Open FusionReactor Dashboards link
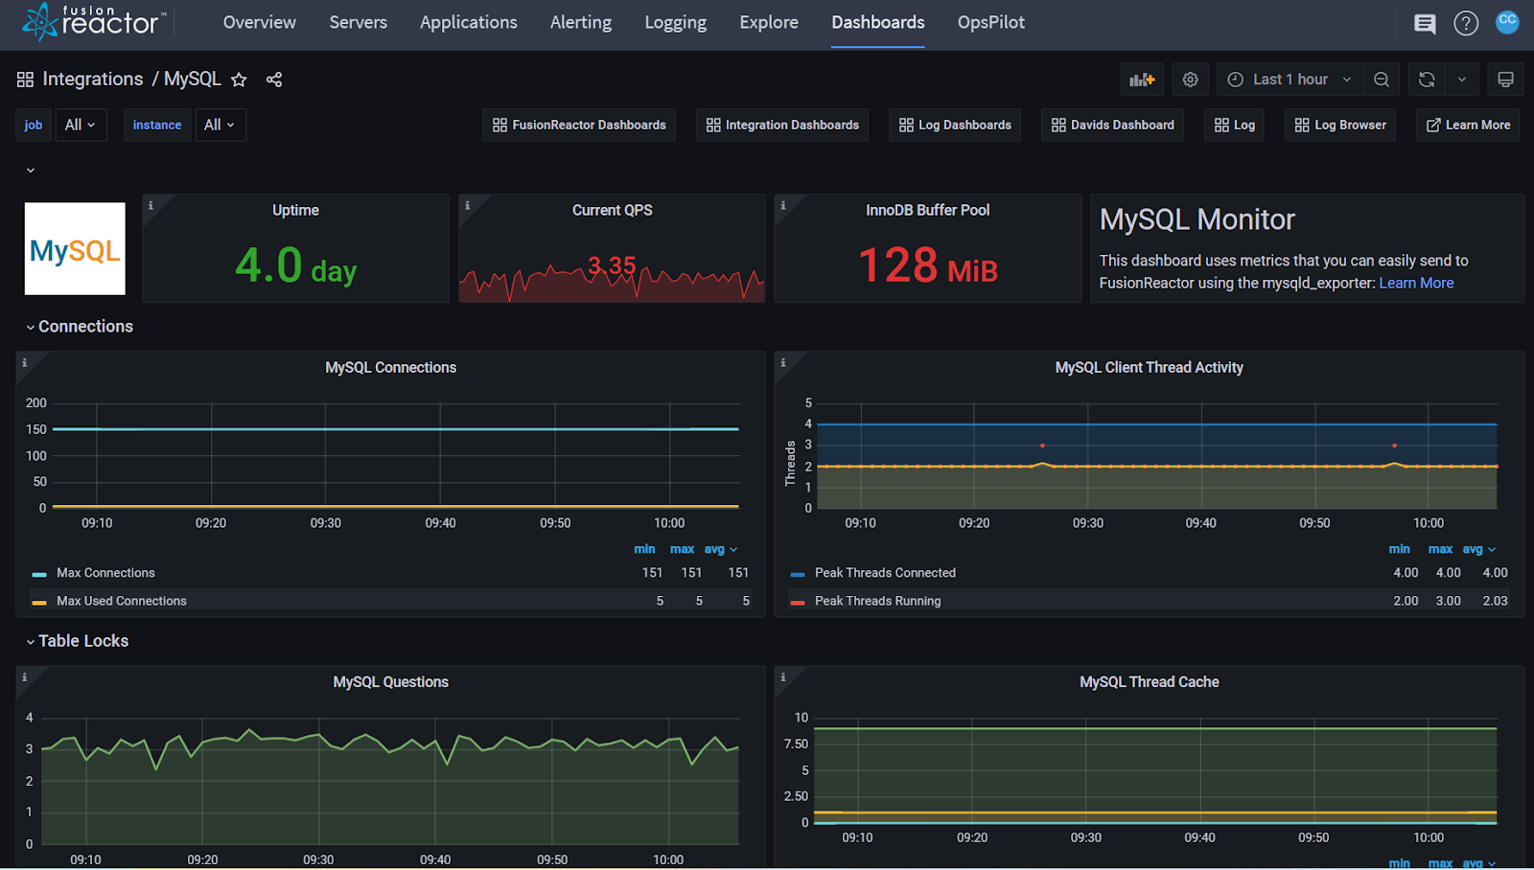 pos(579,125)
